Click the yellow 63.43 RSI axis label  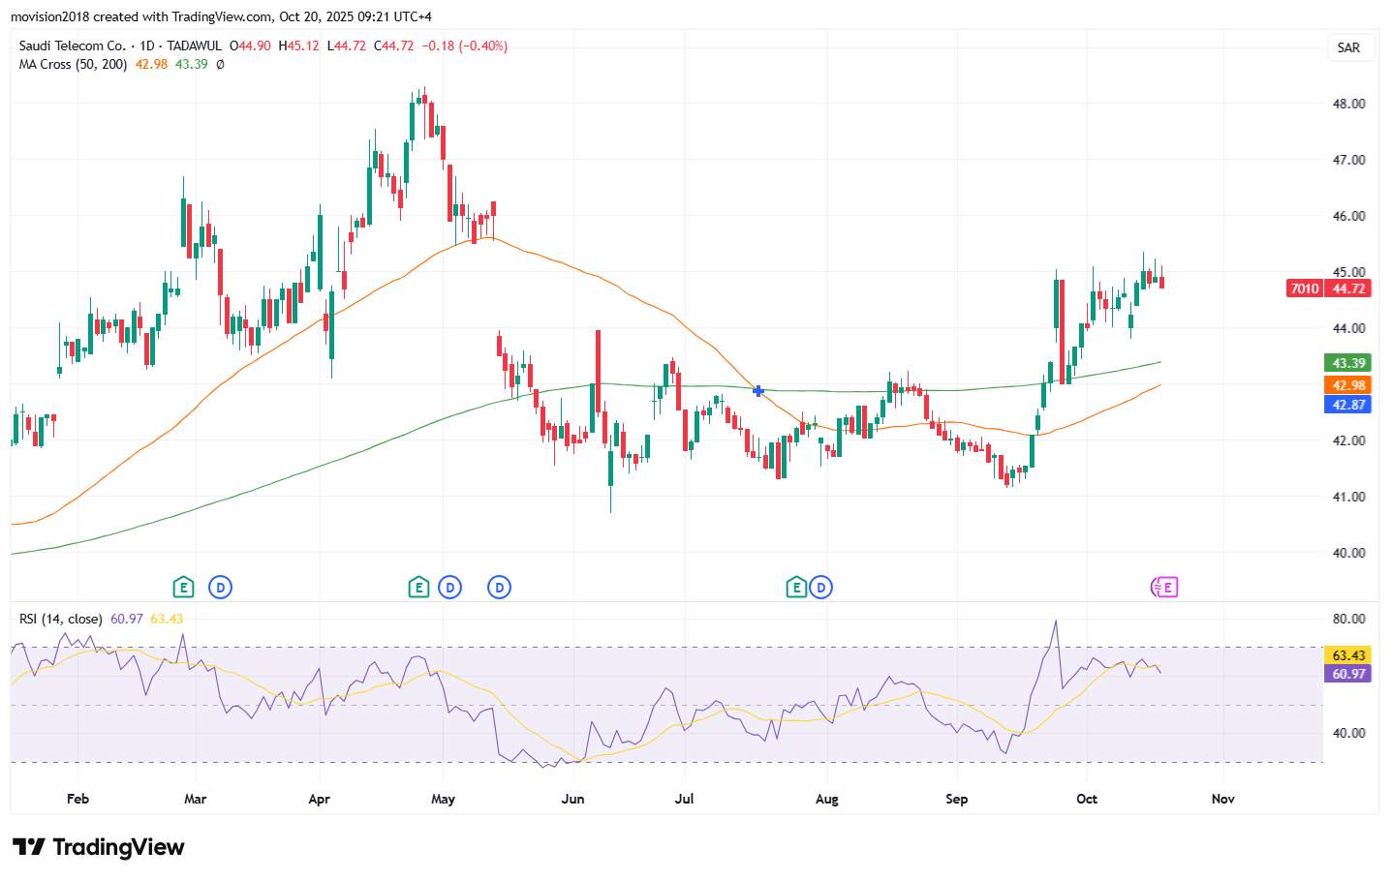click(x=1348, y=655)
